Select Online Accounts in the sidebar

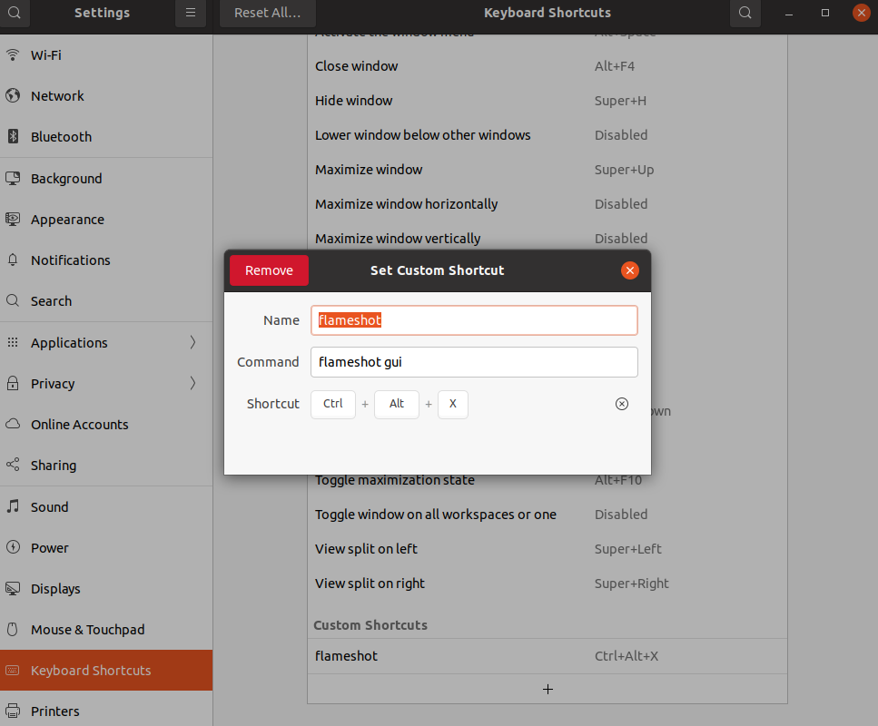(x=106, y=425)
